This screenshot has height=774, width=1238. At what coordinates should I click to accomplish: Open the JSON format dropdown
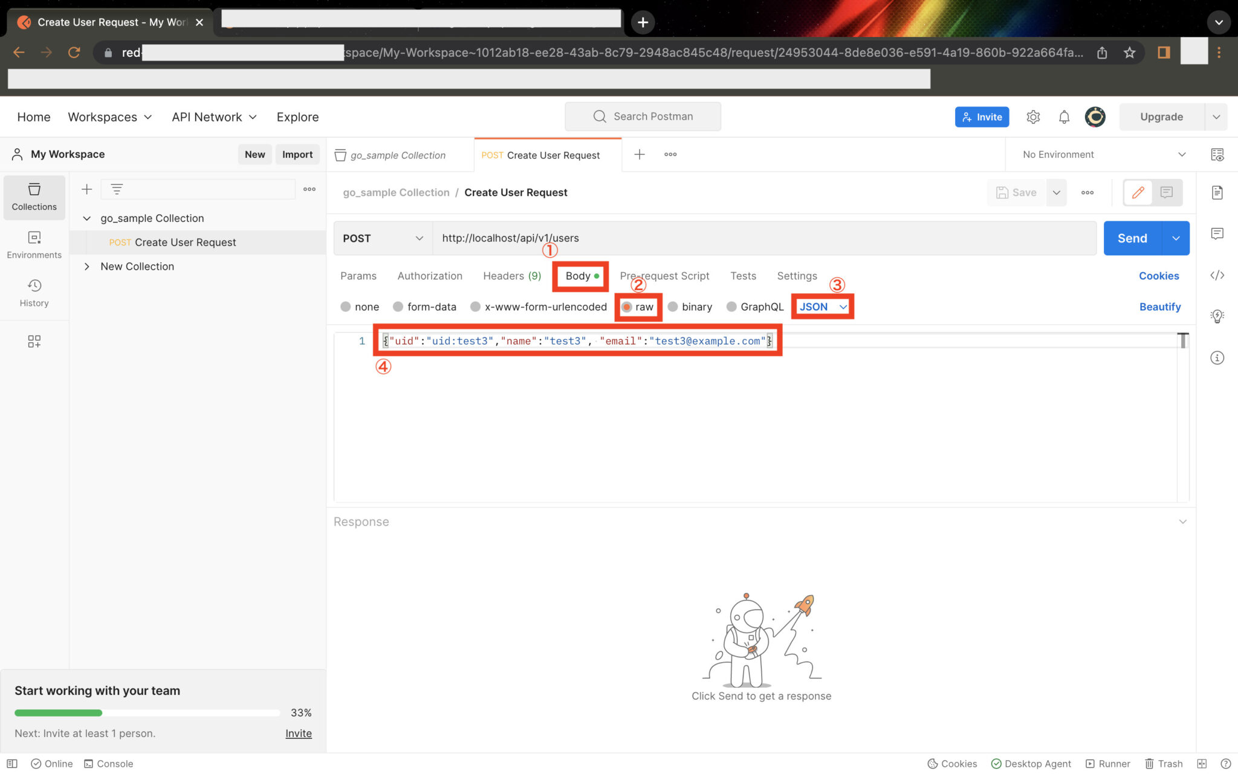click(823, 307)
